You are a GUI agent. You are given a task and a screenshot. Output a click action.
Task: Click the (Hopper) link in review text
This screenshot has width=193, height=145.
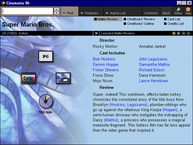point(170,110)
